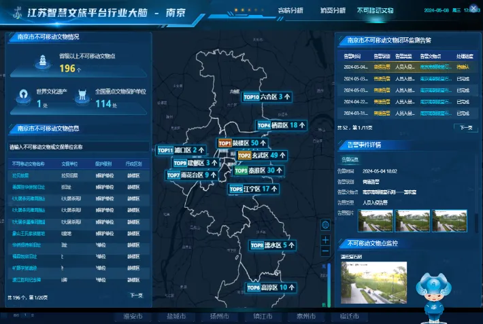Switch to the 消费分析 tab
The width and height of the screenshot is (483, 324).
[x=333, y=11]
